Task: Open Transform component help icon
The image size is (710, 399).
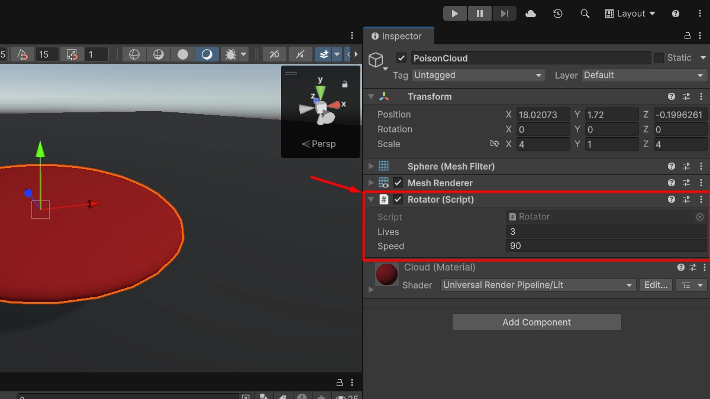Action: 672,96
